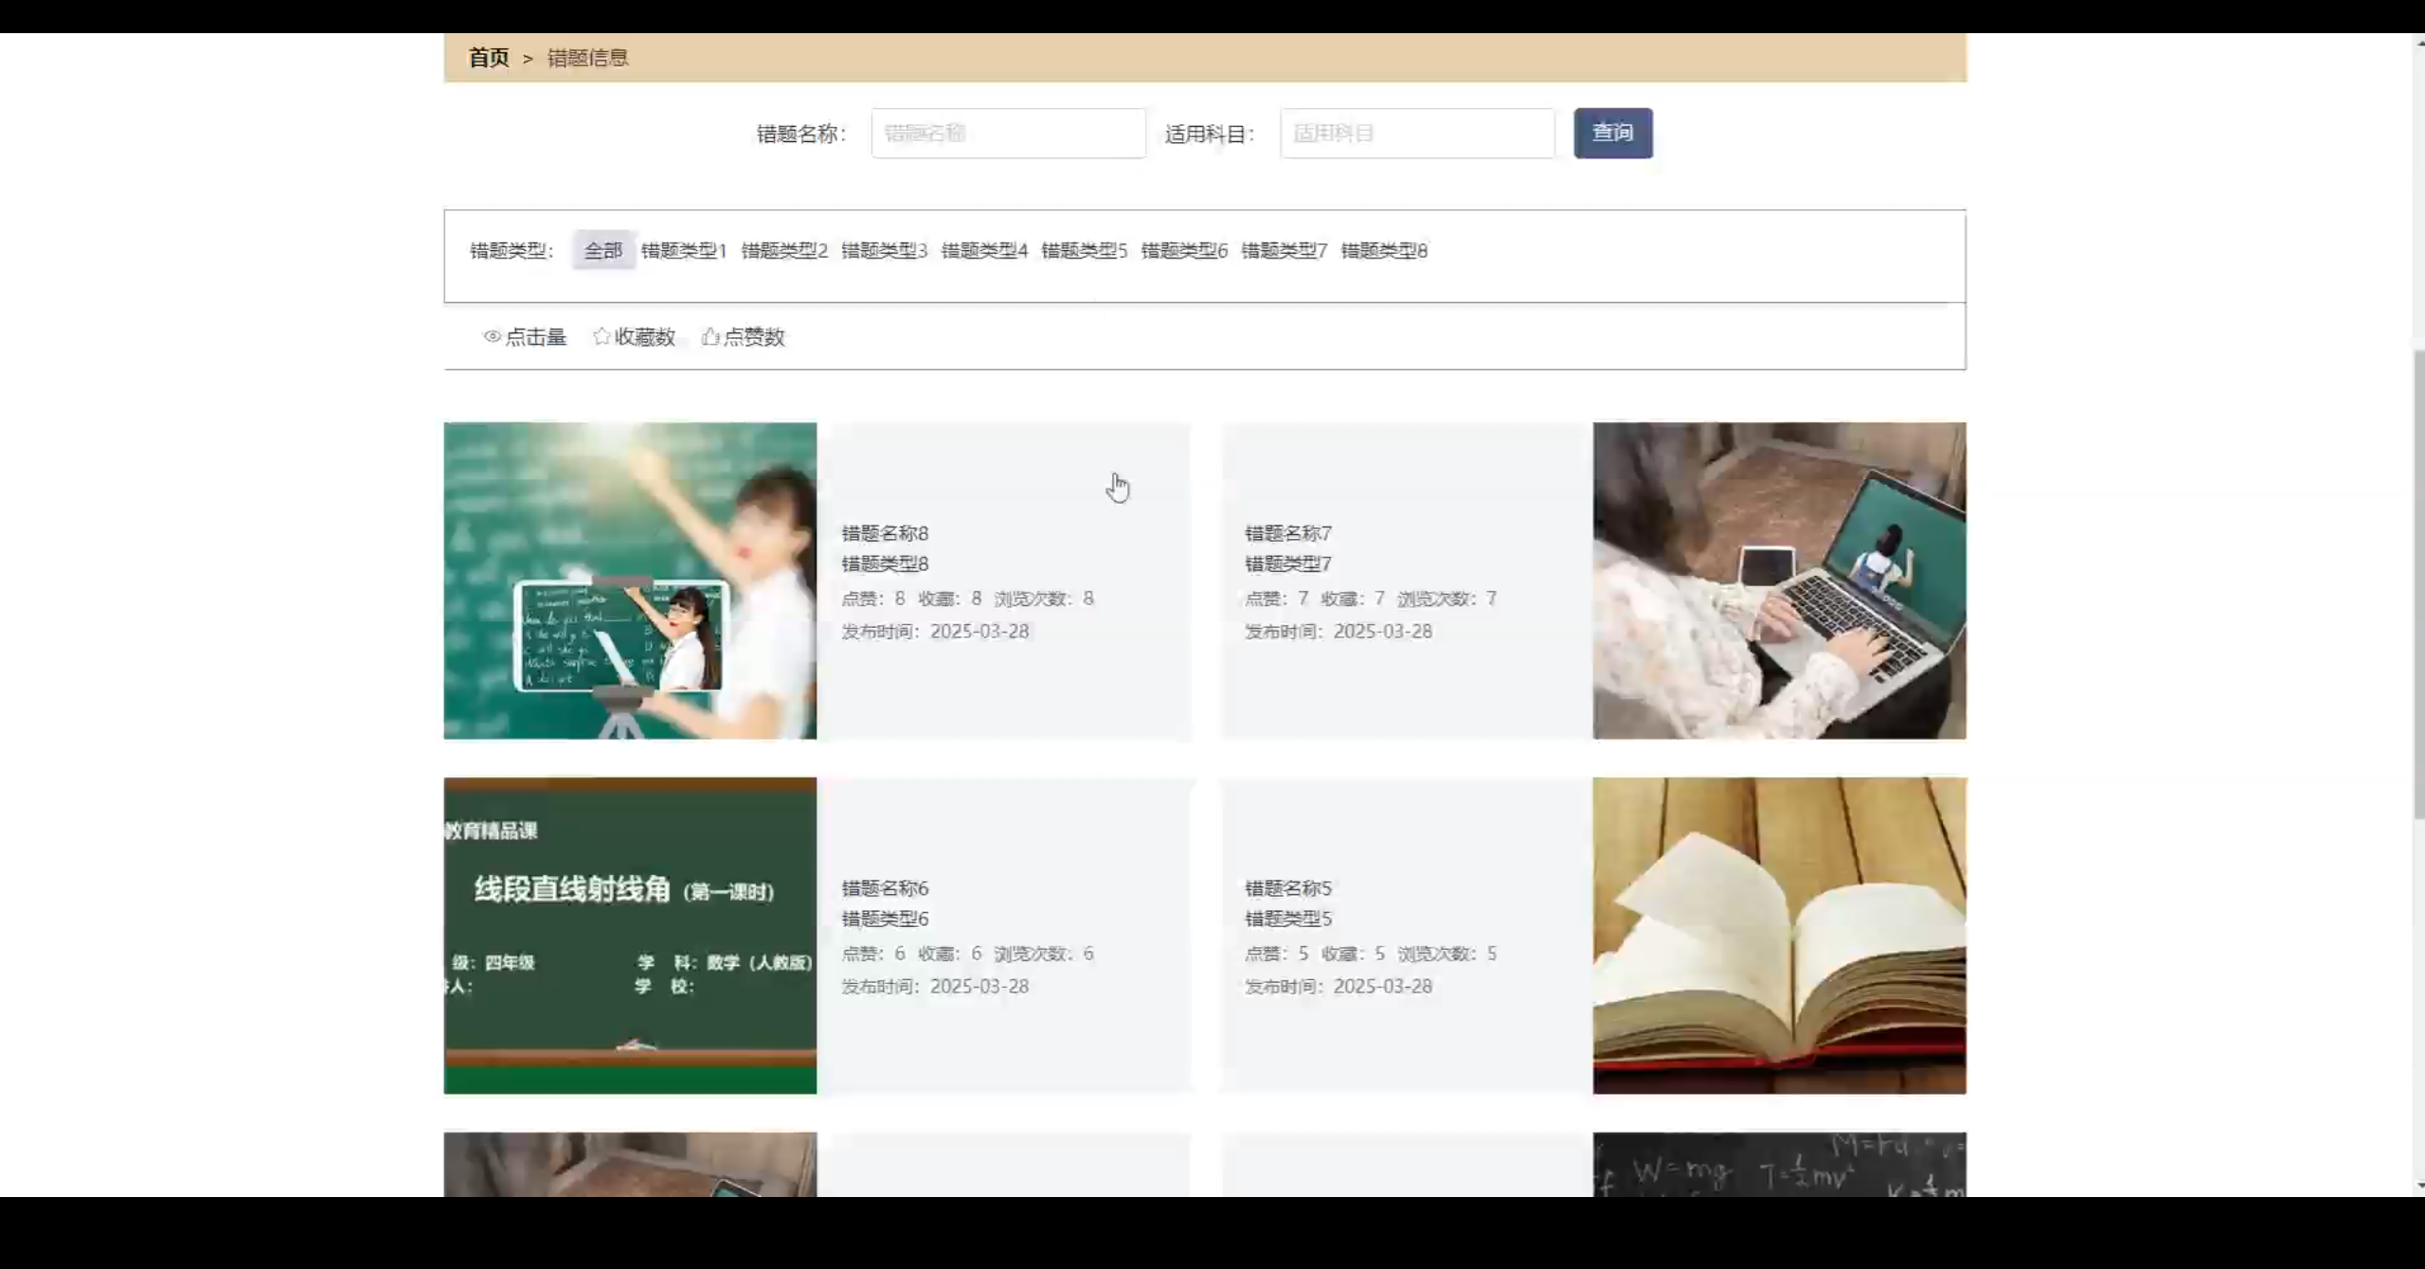Open the open-book thumbnail image
Screen dimensions: 2425x1269
click(x=1779, y=936)
